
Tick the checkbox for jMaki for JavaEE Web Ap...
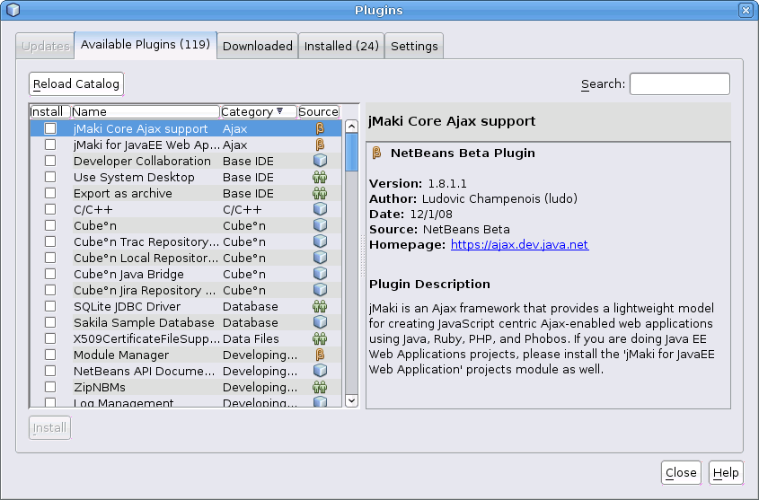tap(50, 145)
